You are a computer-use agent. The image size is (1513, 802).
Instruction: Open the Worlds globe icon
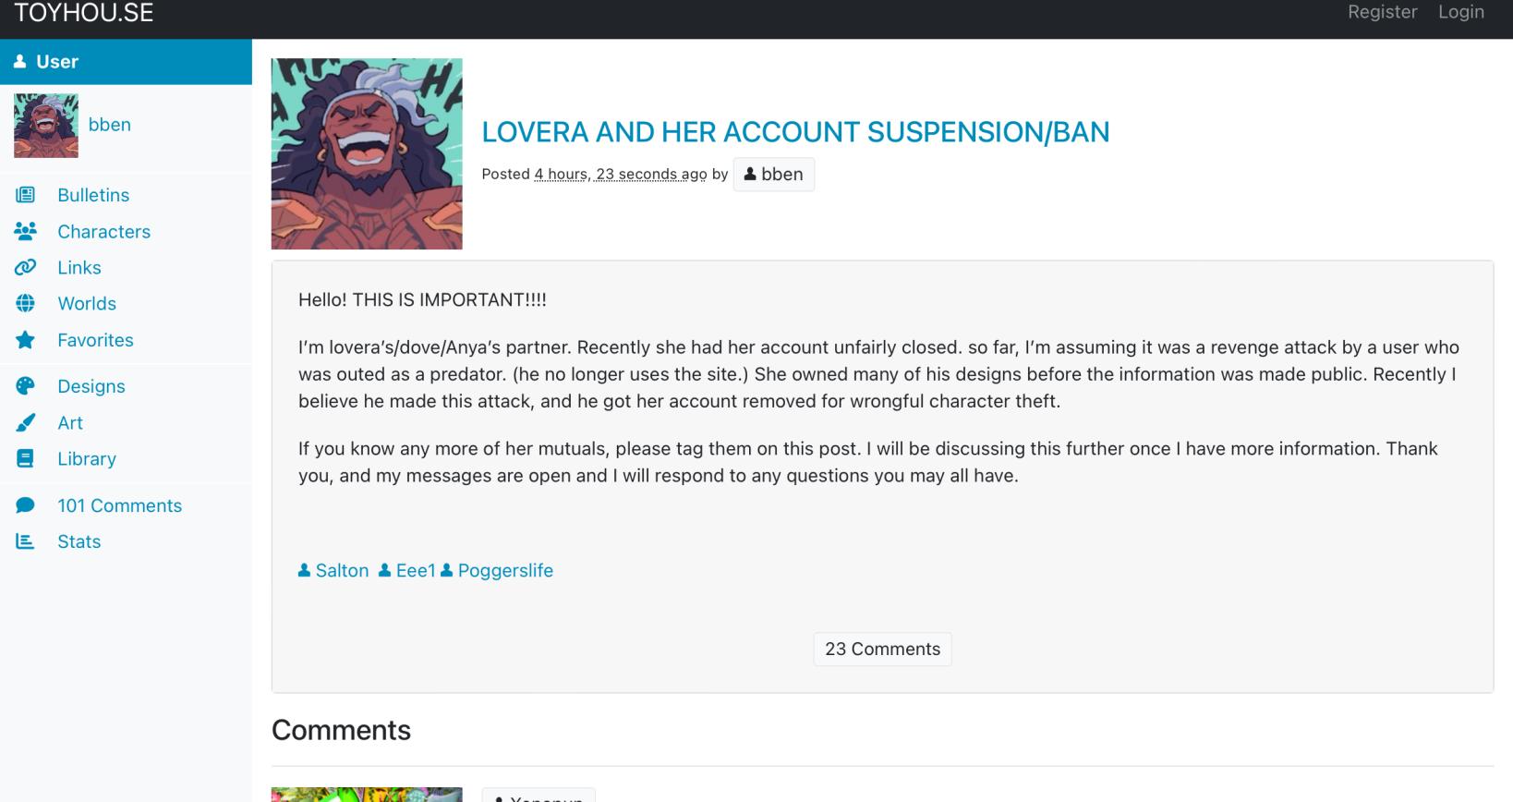tap(26, 303)
